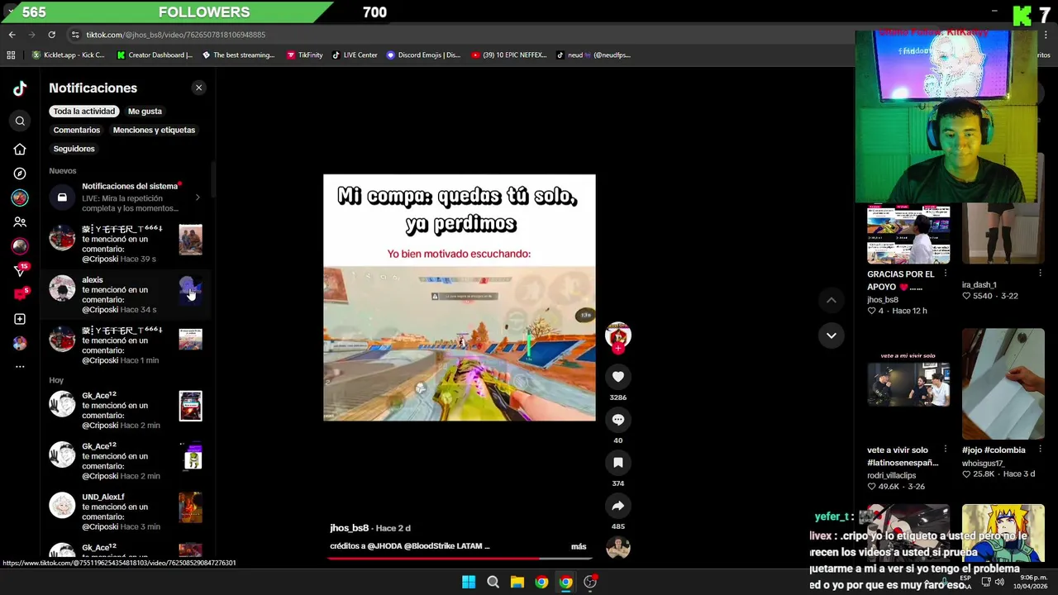Image resolution: width=1058 pixels, height=595 pixels.
Task: Click alexis profile avatar
Action: [x=62, y=288]
